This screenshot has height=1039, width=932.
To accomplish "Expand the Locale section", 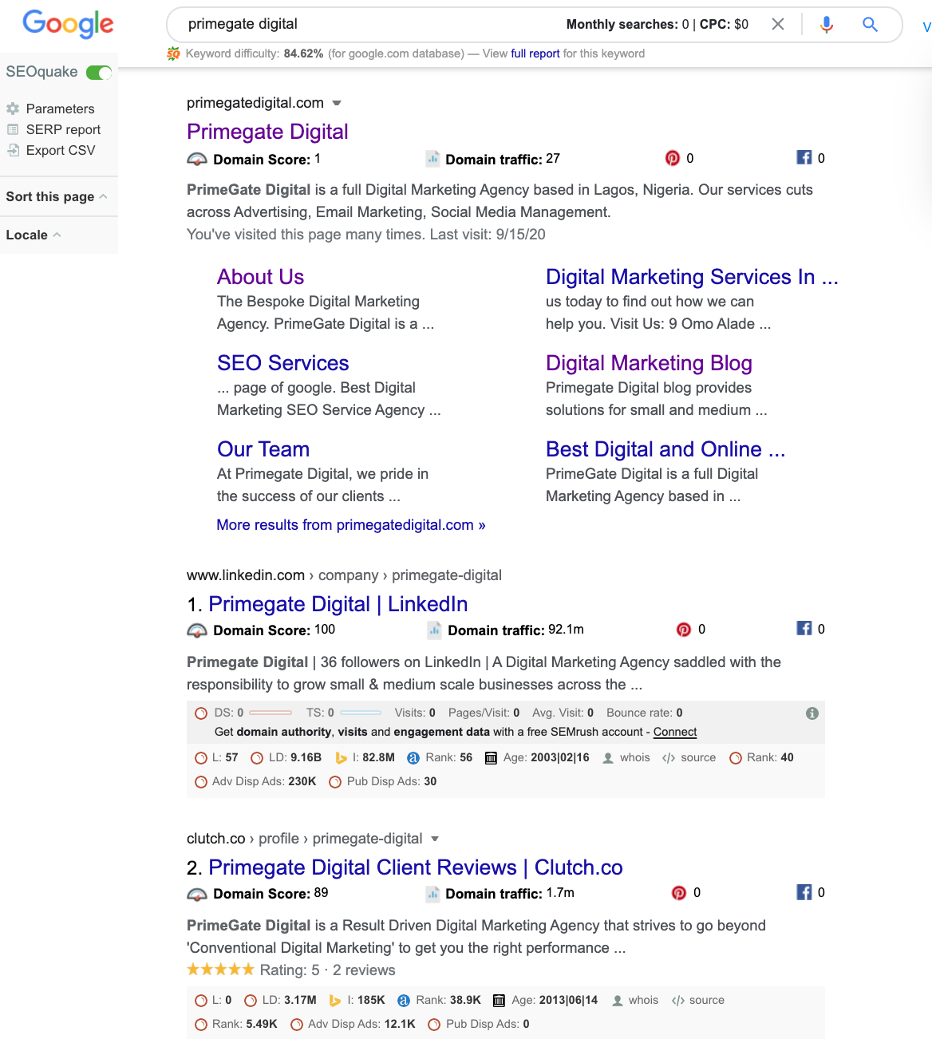I will 34,235.
